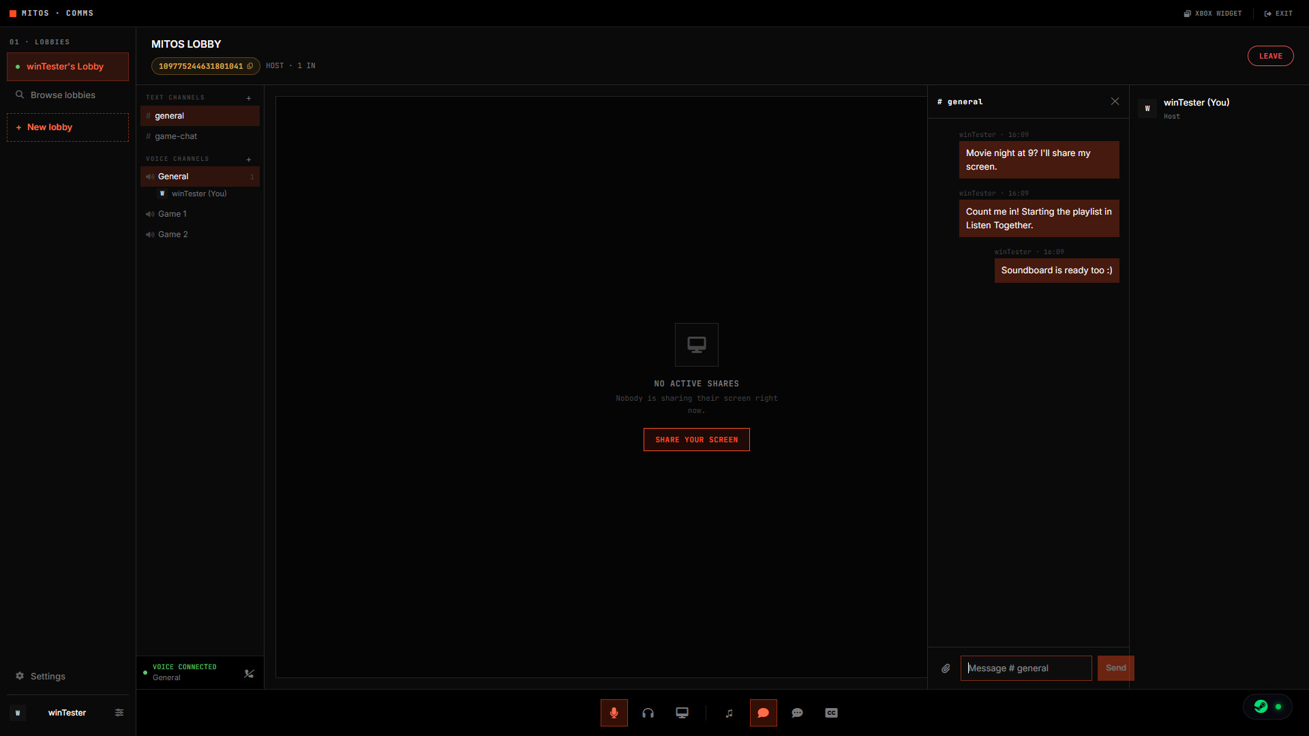Viewport: 1309px width, 736px height.
Task: Open the general text channel
Action: pos(200,116)
